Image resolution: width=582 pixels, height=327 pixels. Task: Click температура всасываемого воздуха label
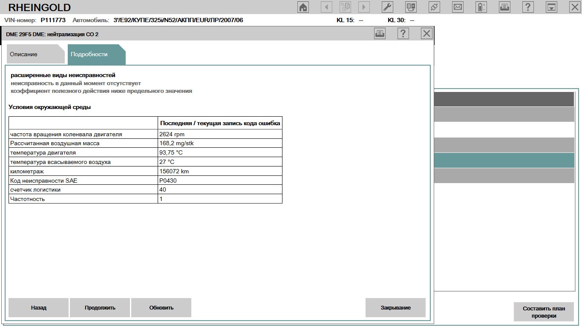click(60, 162)
